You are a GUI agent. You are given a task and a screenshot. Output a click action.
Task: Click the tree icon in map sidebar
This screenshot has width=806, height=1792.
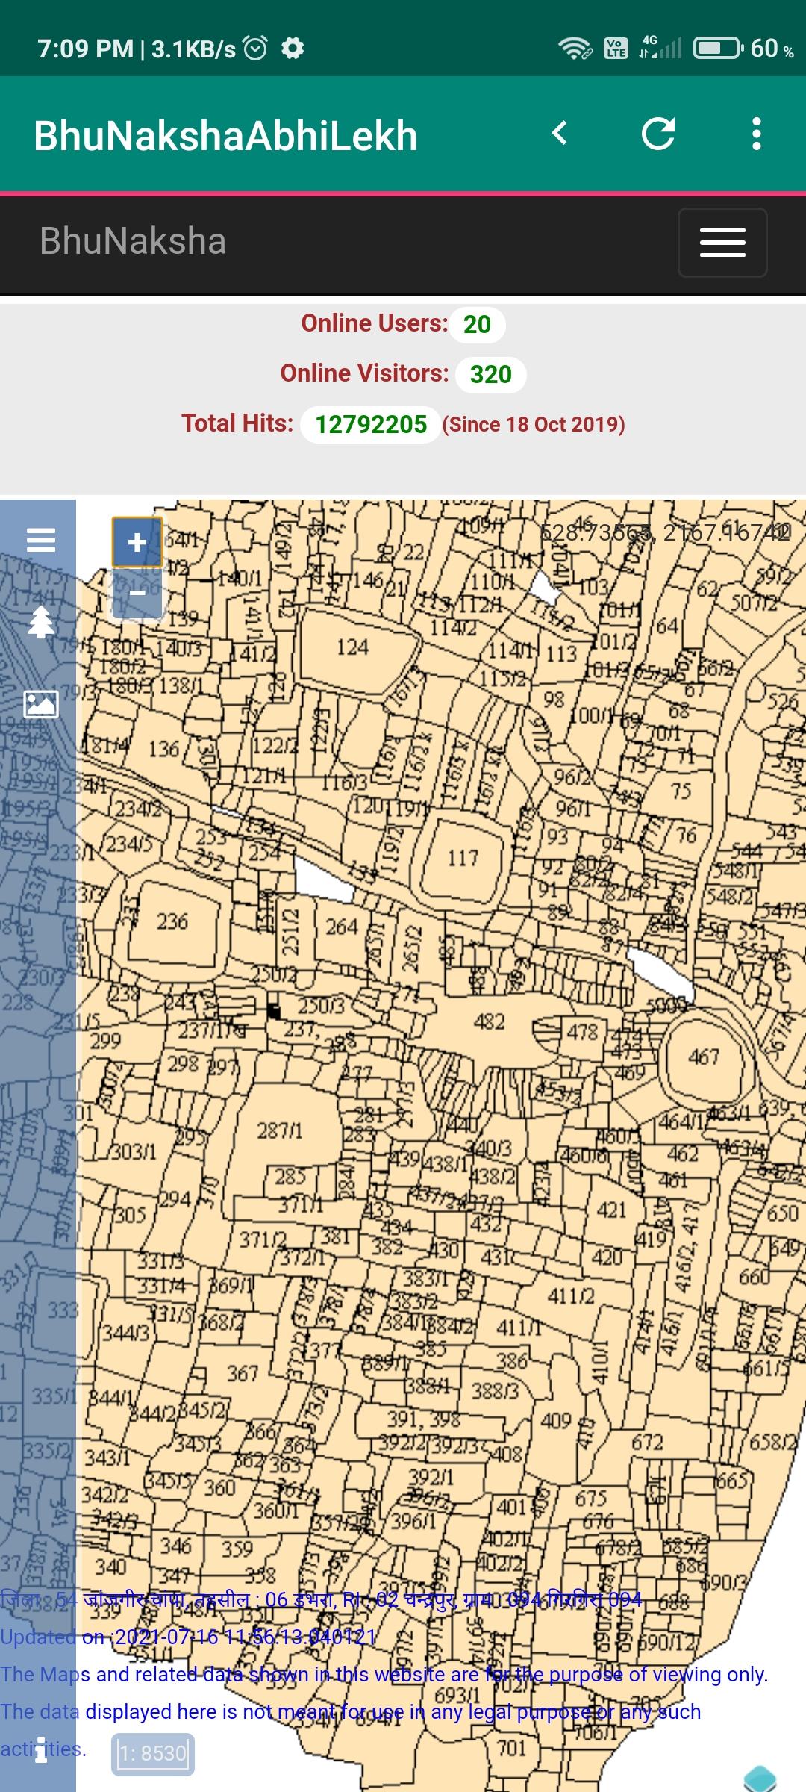[x=41, y=621]
